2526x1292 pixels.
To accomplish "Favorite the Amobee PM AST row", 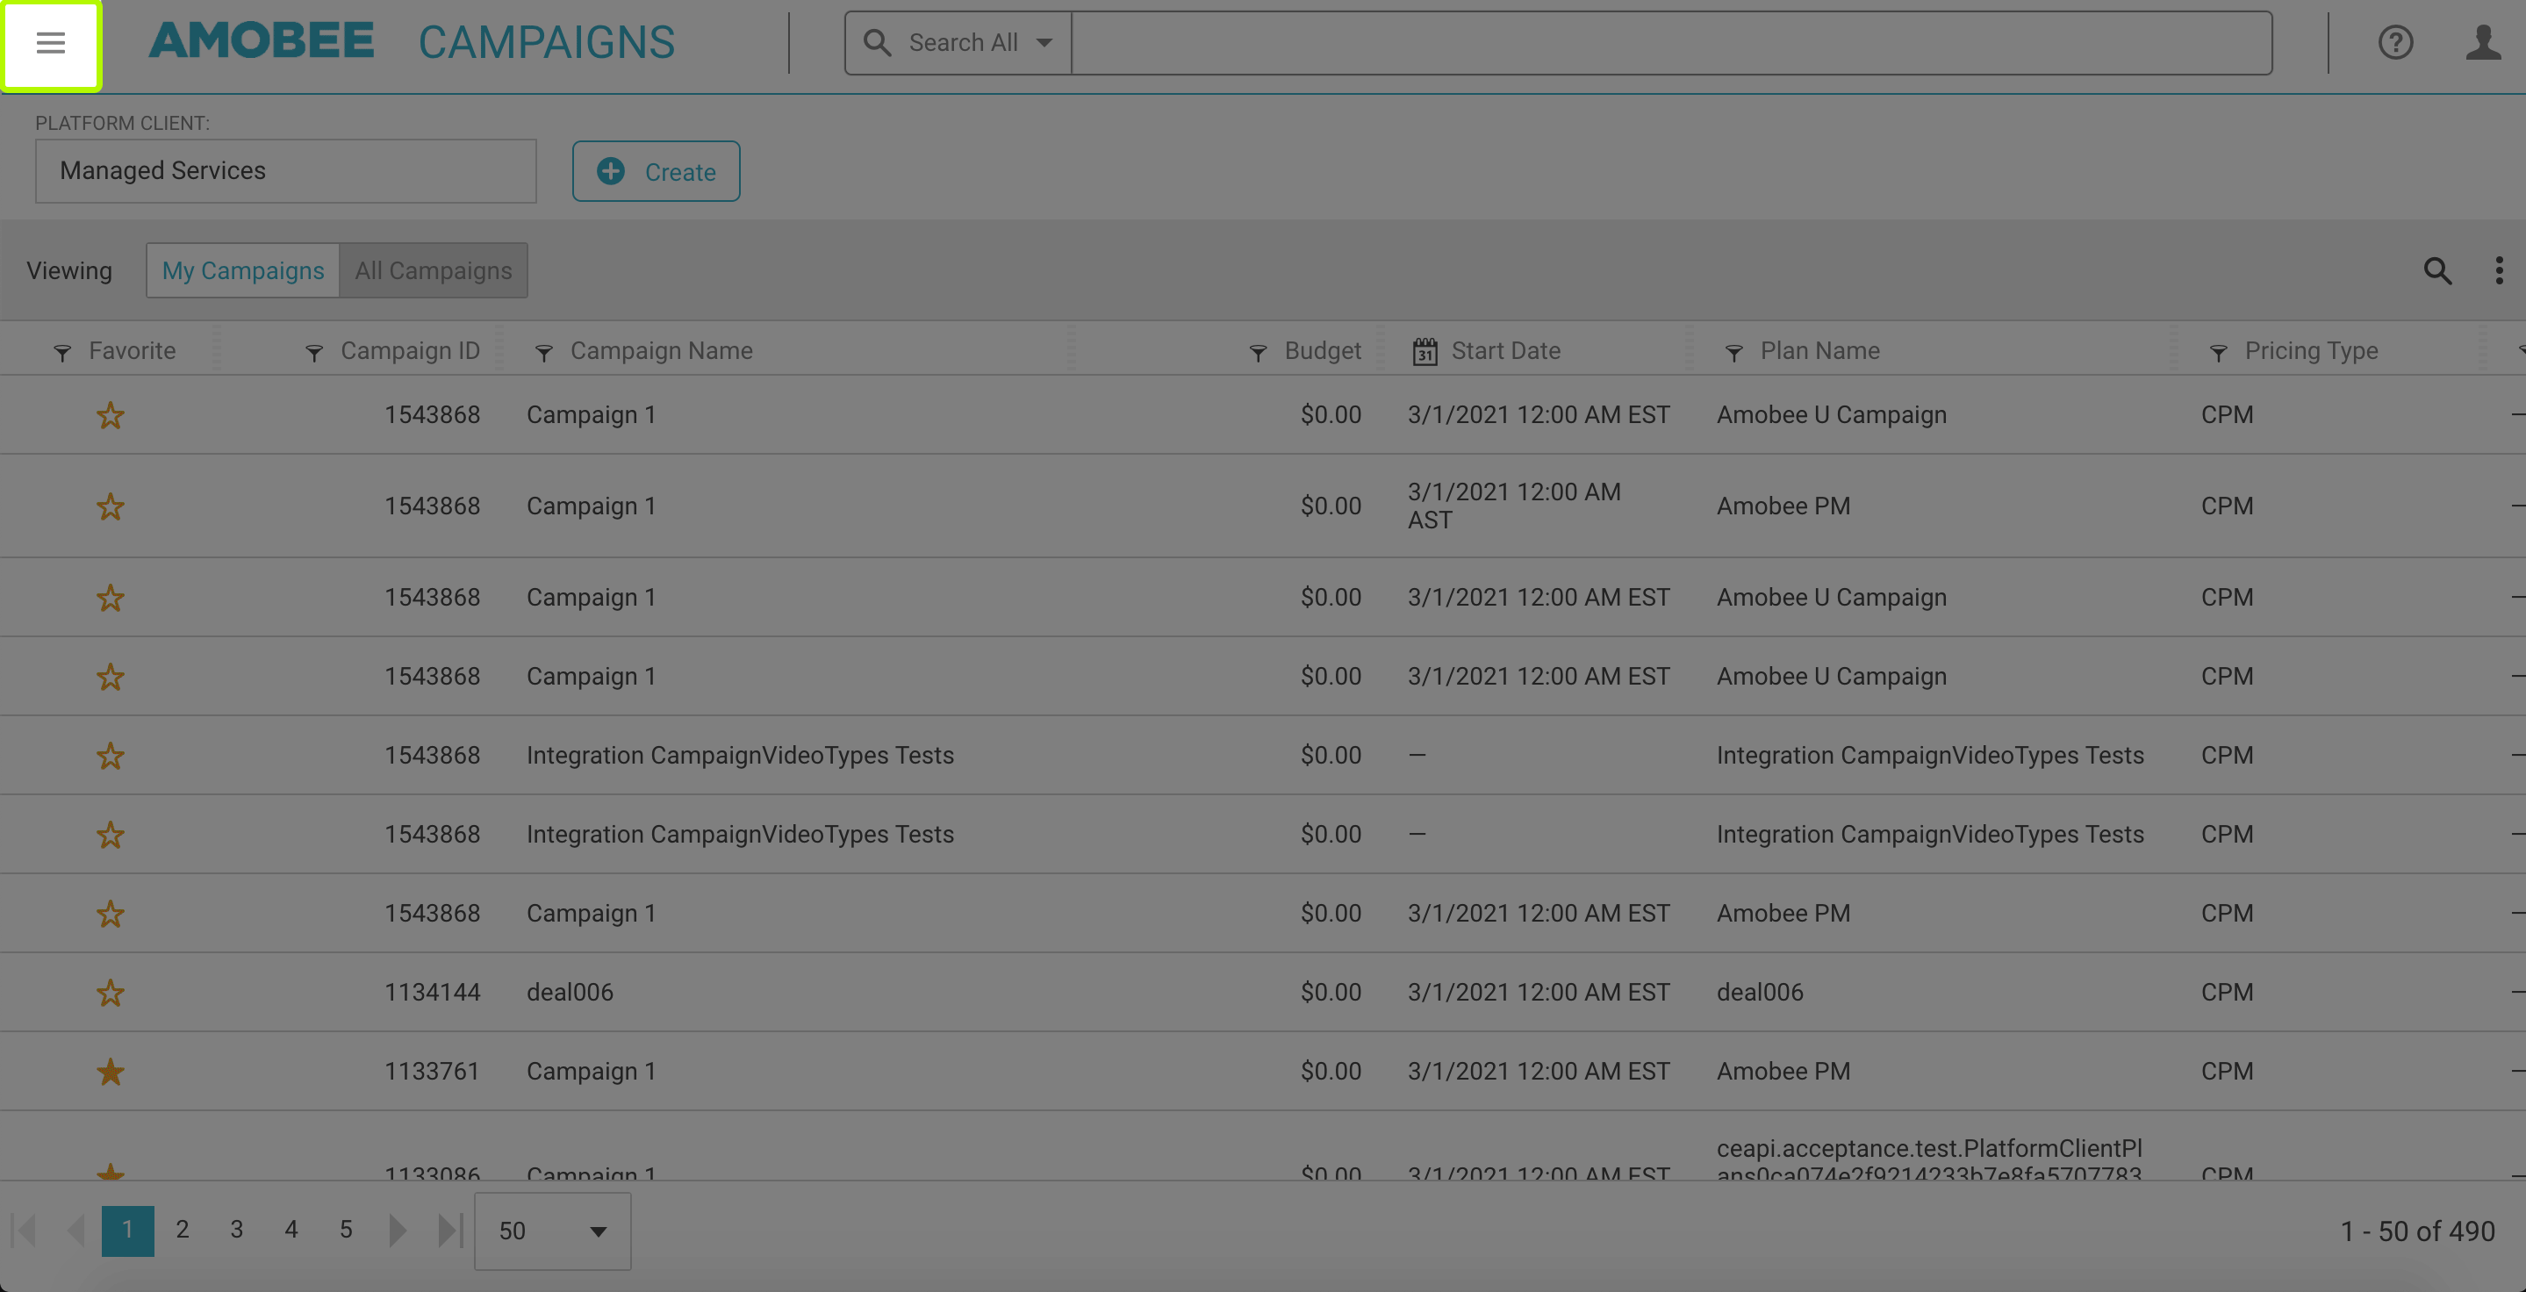I will pos(110,506).
